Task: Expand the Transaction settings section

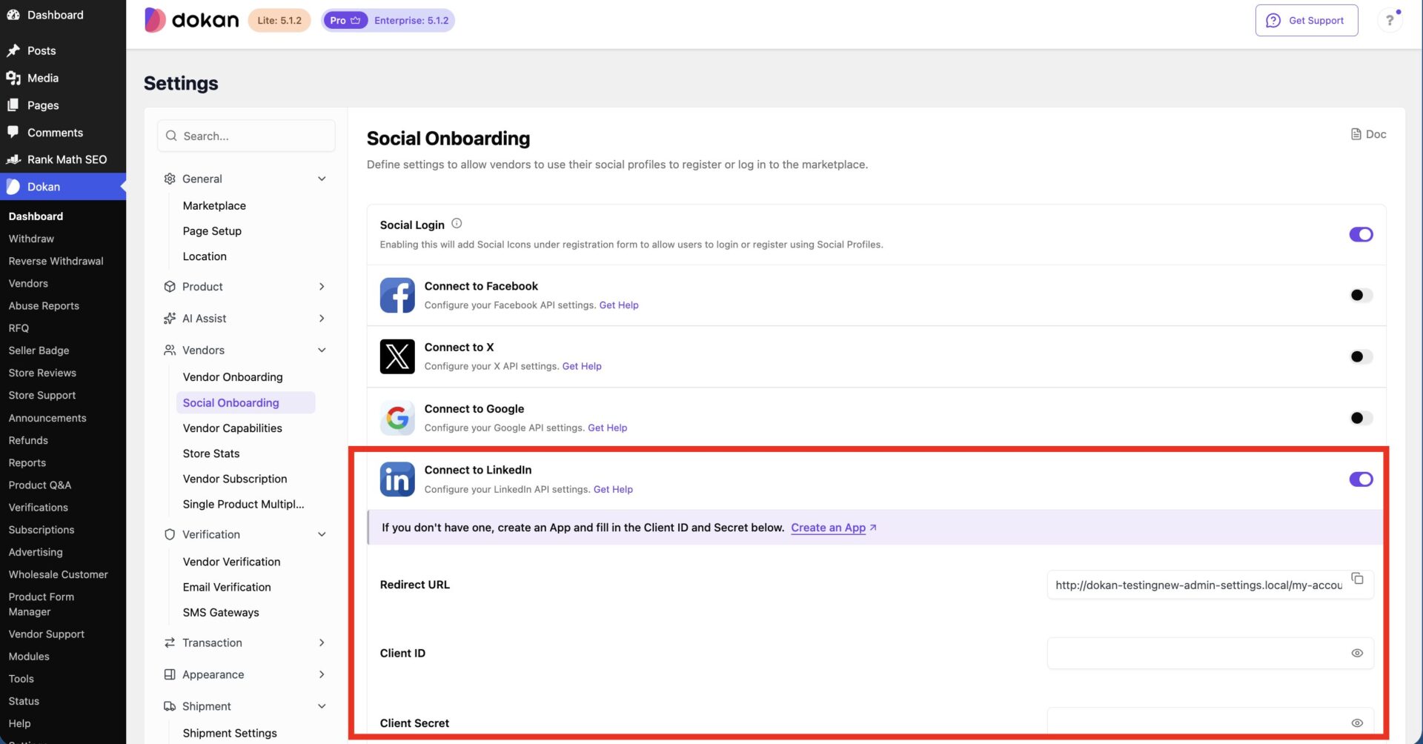Action: pyautogui.click(x=246, y=642)
